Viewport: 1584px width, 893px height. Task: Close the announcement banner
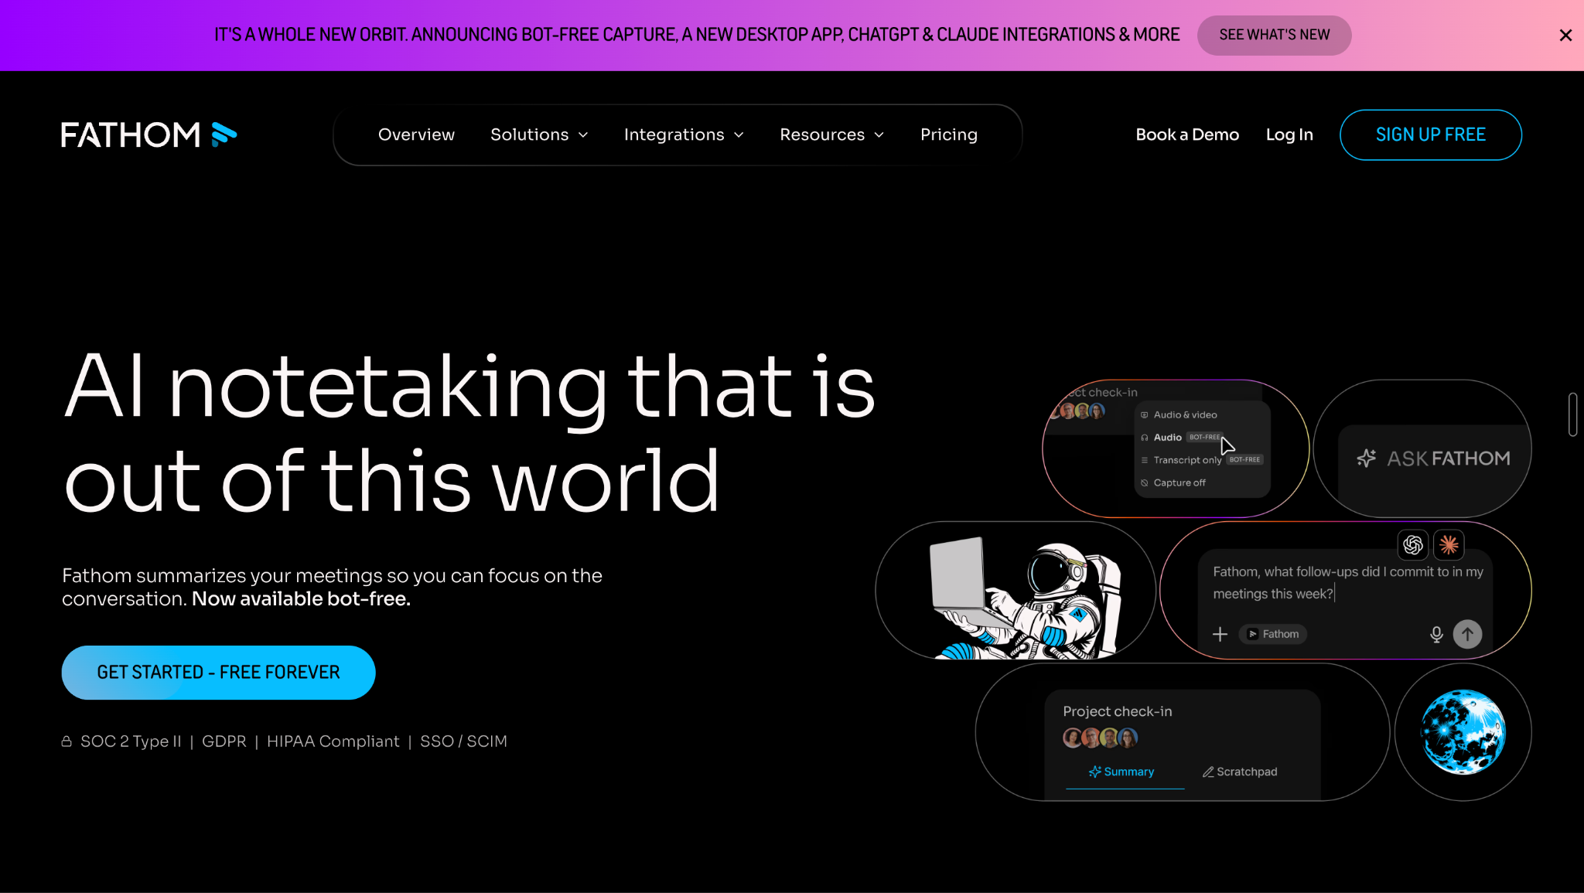click(x=1565, y=35)
